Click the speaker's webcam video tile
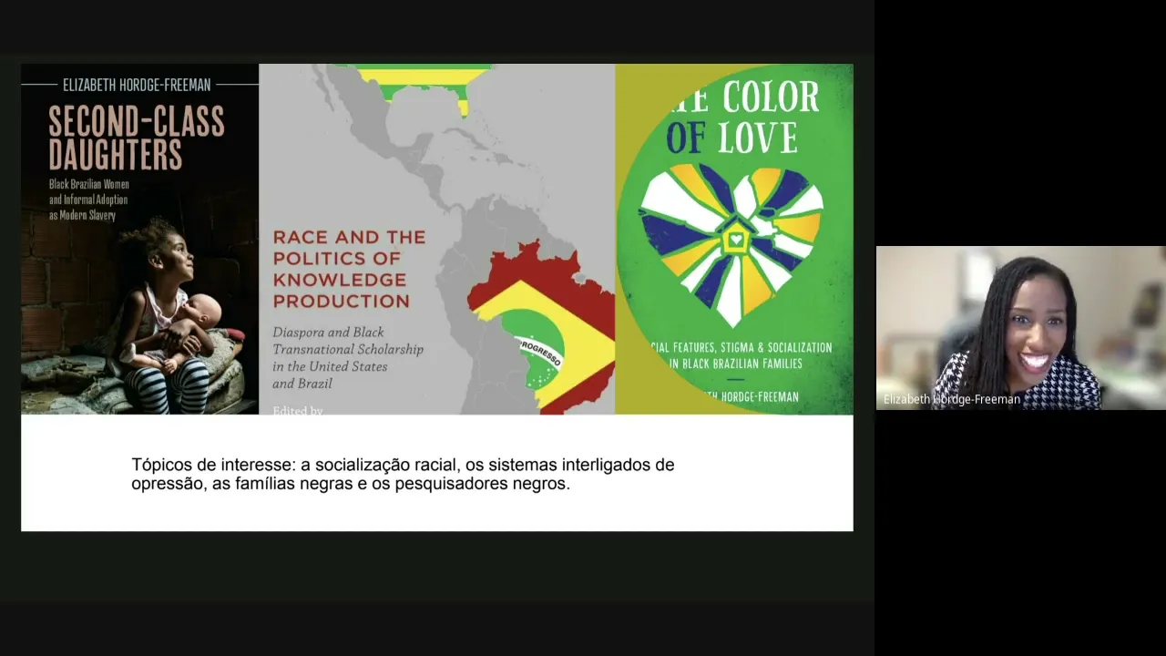This screenshot has width=1166, height=656. coord(1021,328)
